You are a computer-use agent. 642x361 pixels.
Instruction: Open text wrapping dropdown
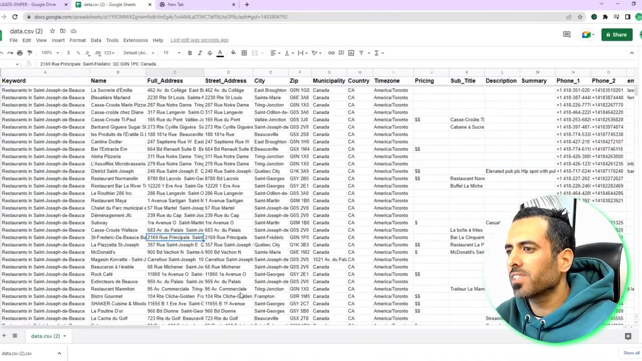point(302,53)
